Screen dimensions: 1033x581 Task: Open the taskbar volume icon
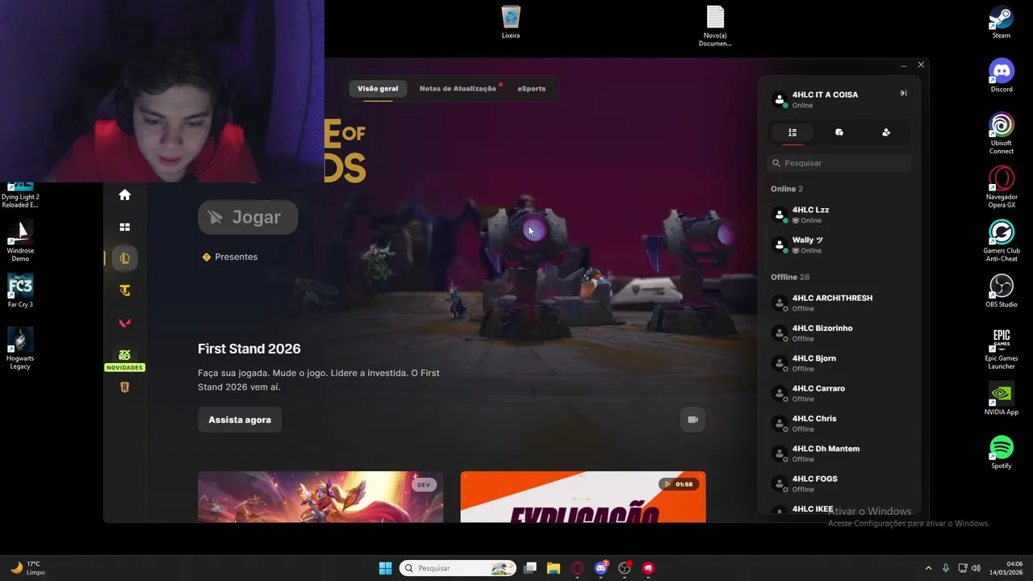point(976,568)
